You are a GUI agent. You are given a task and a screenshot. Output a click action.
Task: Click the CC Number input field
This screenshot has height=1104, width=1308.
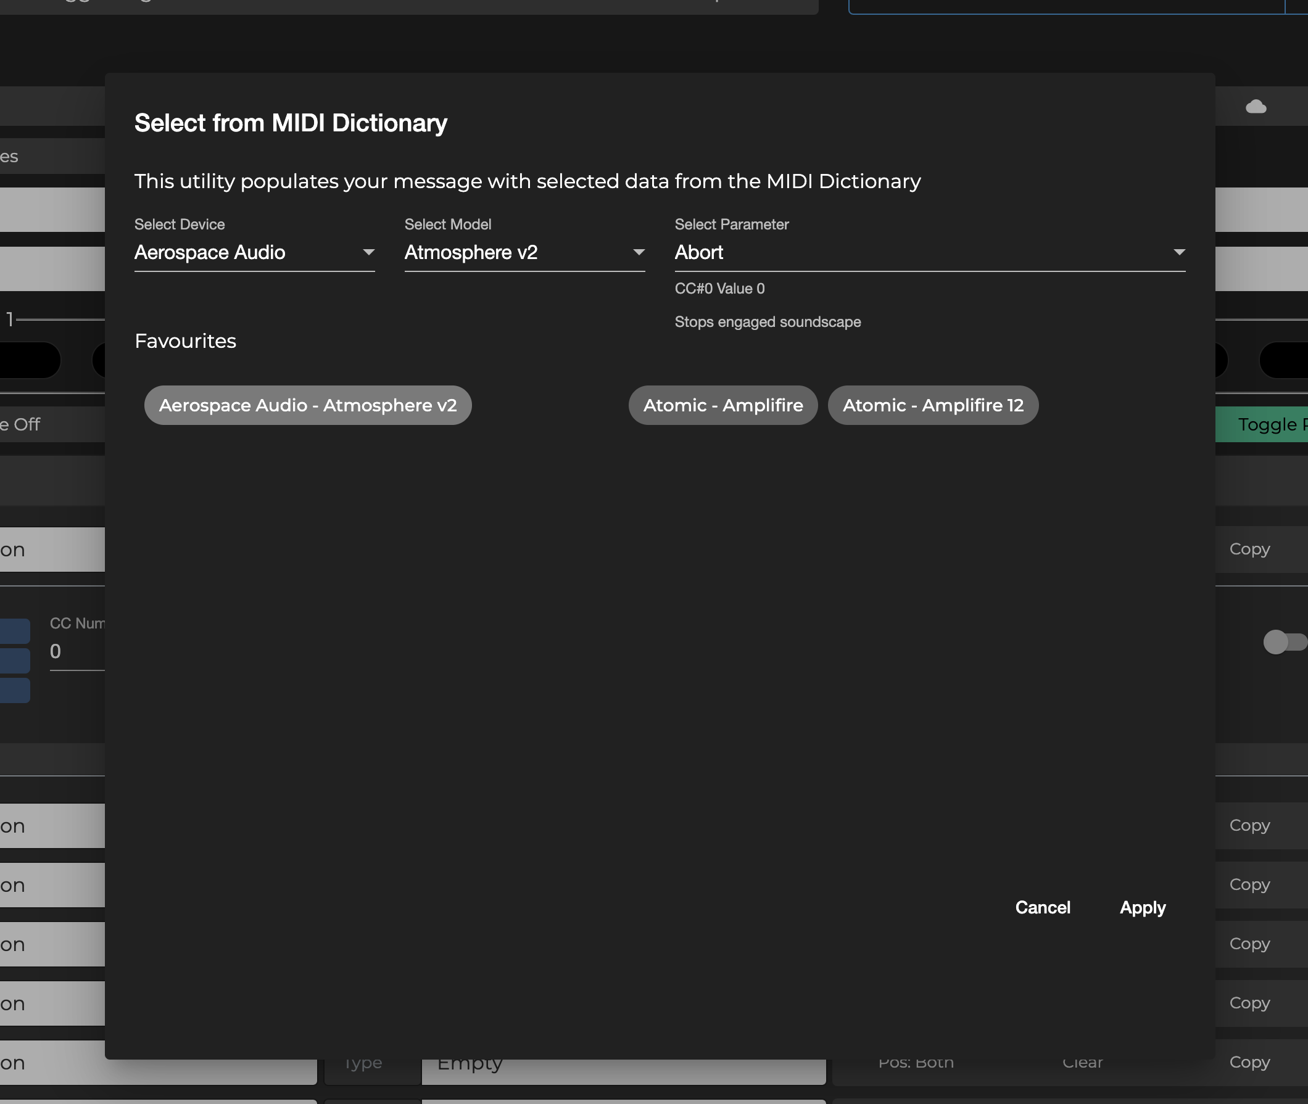[75, 651]
